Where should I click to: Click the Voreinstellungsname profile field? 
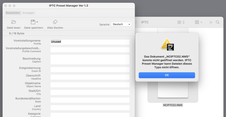[x=90, y=42]
